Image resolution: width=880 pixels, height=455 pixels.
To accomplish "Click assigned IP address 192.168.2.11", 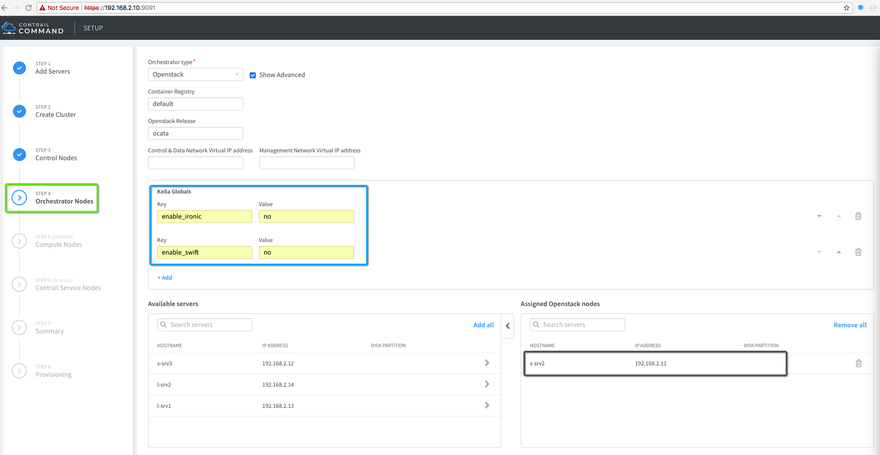I will (x=651, y=363).
